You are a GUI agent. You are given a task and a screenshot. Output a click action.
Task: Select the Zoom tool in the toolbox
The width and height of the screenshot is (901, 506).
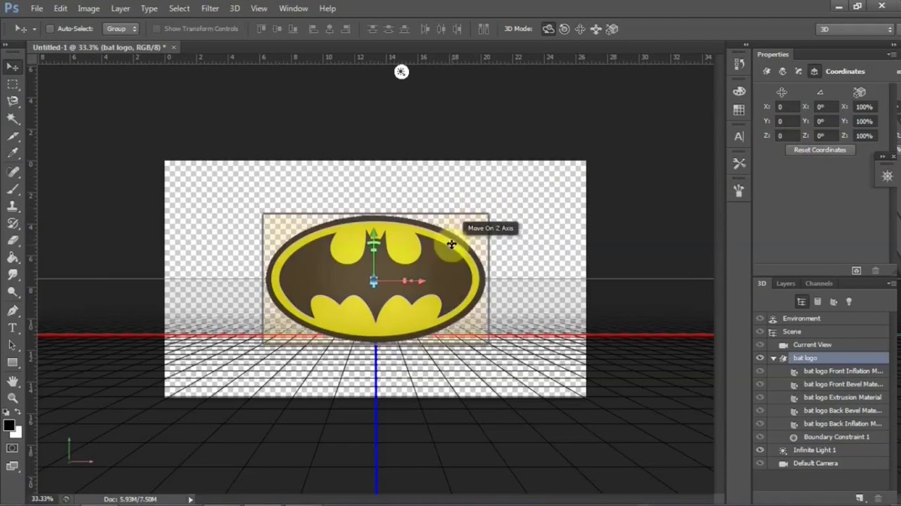coord(13,398)
